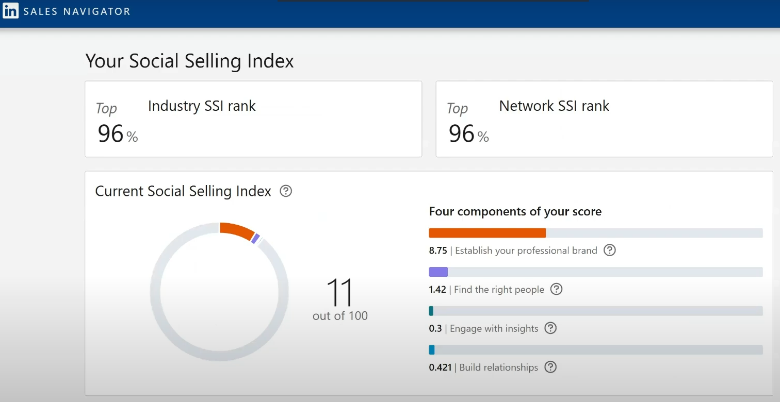Click the blue Build relationships bar

tap(432, 350)
